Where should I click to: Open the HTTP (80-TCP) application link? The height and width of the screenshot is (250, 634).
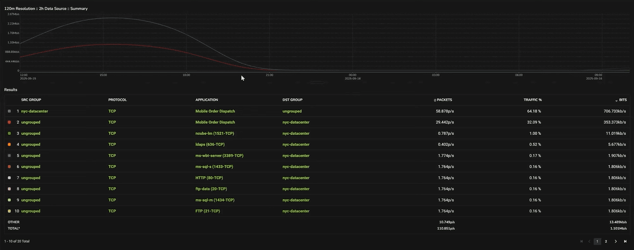point(209,178)
